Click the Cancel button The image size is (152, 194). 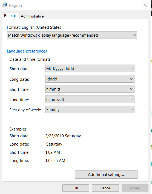(105, 188)
